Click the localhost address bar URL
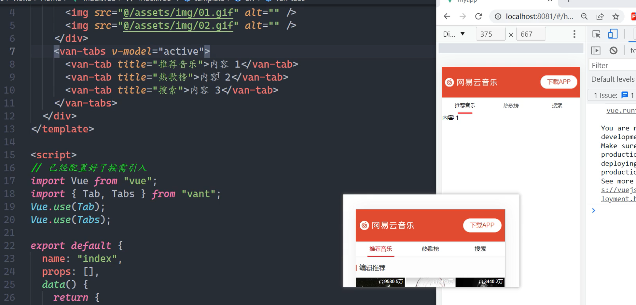The image size is (636, 305). pos(539,16)
